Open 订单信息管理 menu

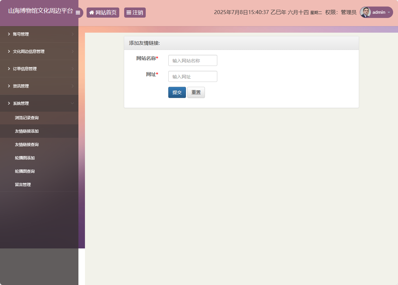(39, 69)
